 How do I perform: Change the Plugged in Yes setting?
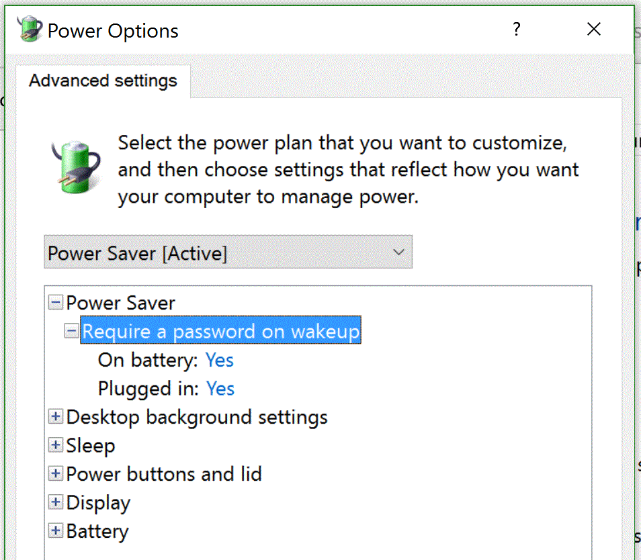point(220,388)
